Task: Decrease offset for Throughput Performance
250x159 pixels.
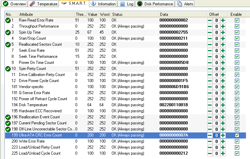Action: point(210,27)
